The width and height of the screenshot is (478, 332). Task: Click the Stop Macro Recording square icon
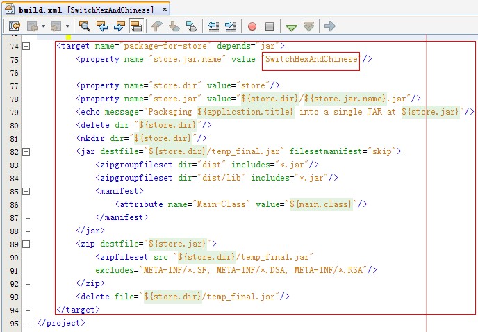coord(269,26)
